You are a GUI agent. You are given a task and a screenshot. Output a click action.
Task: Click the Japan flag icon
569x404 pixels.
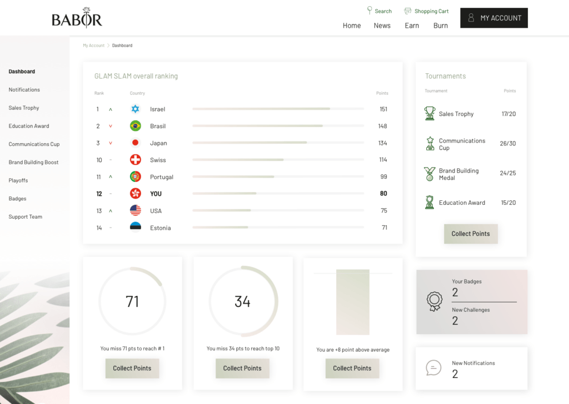pos(136,143)
